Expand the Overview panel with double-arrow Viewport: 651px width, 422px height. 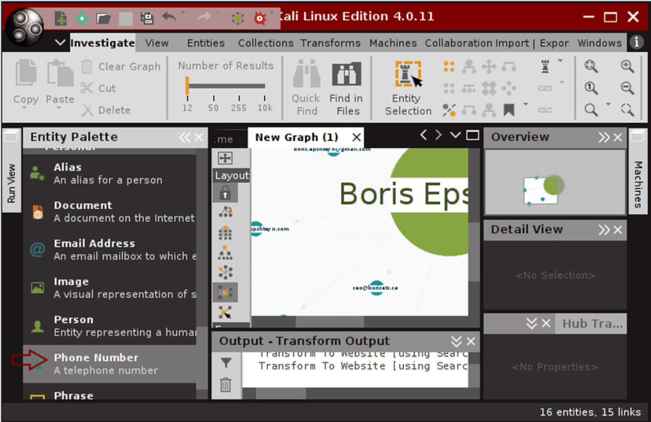[x=603, y=137]
